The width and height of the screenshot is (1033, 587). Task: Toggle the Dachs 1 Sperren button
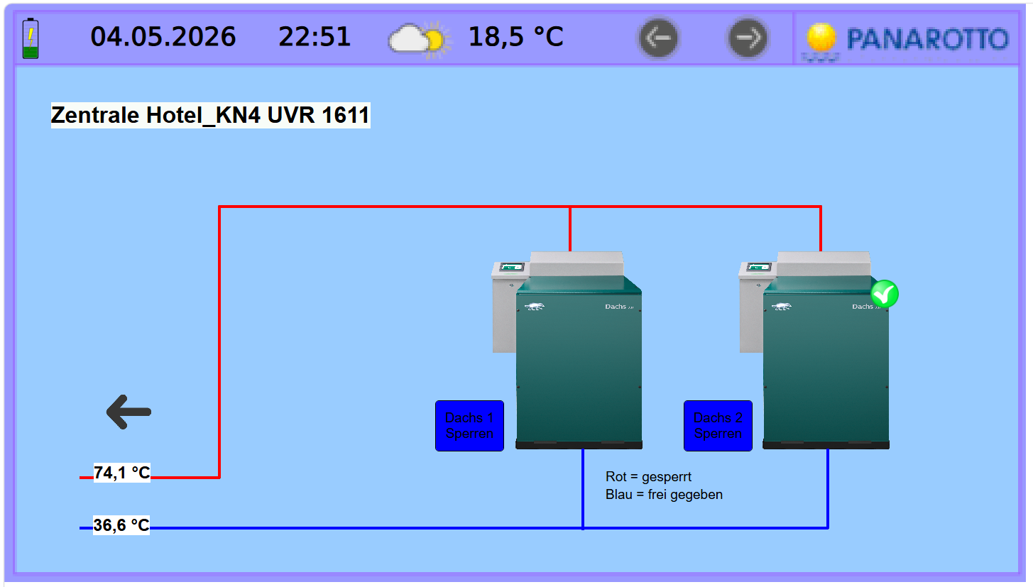[x=469, y=426]
